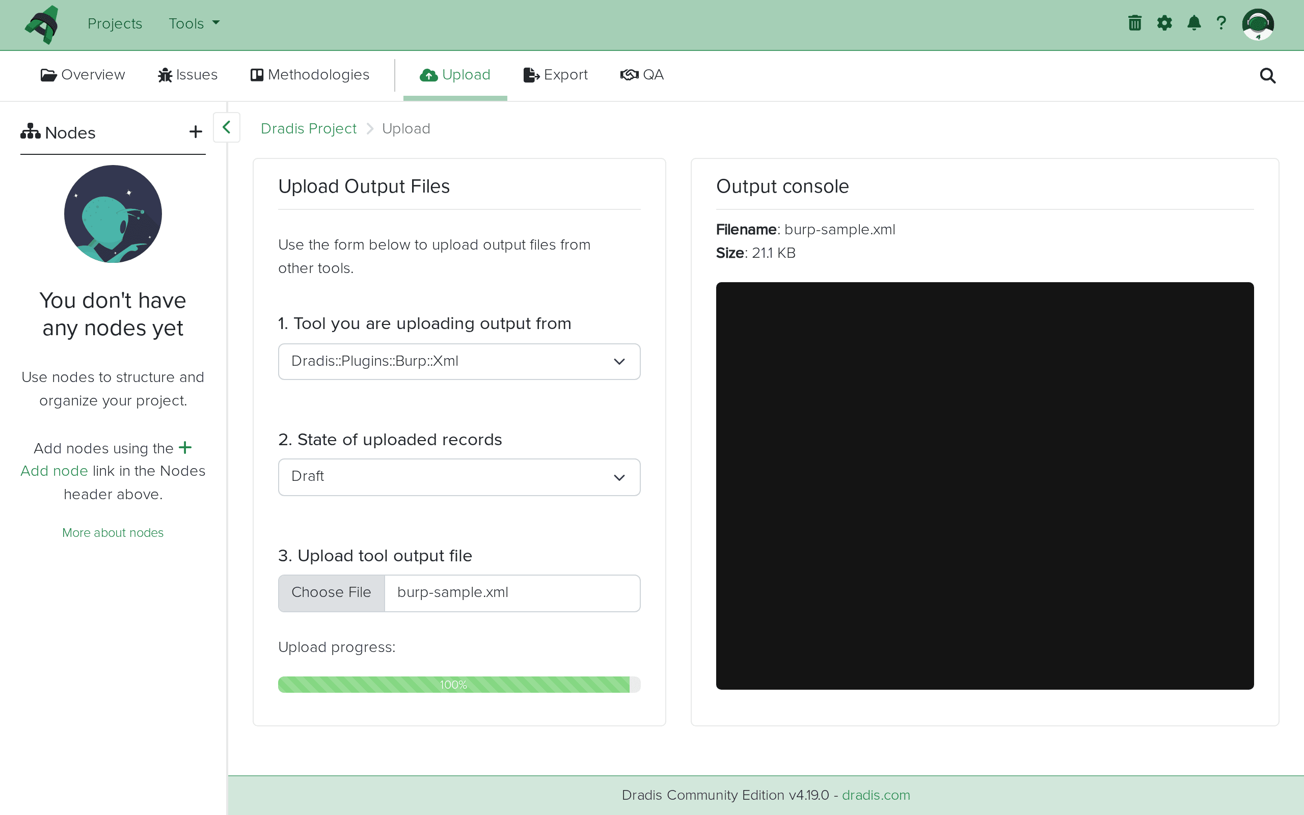Open the QA tab
The image size is (1304, 815).
tap(642, 75)
